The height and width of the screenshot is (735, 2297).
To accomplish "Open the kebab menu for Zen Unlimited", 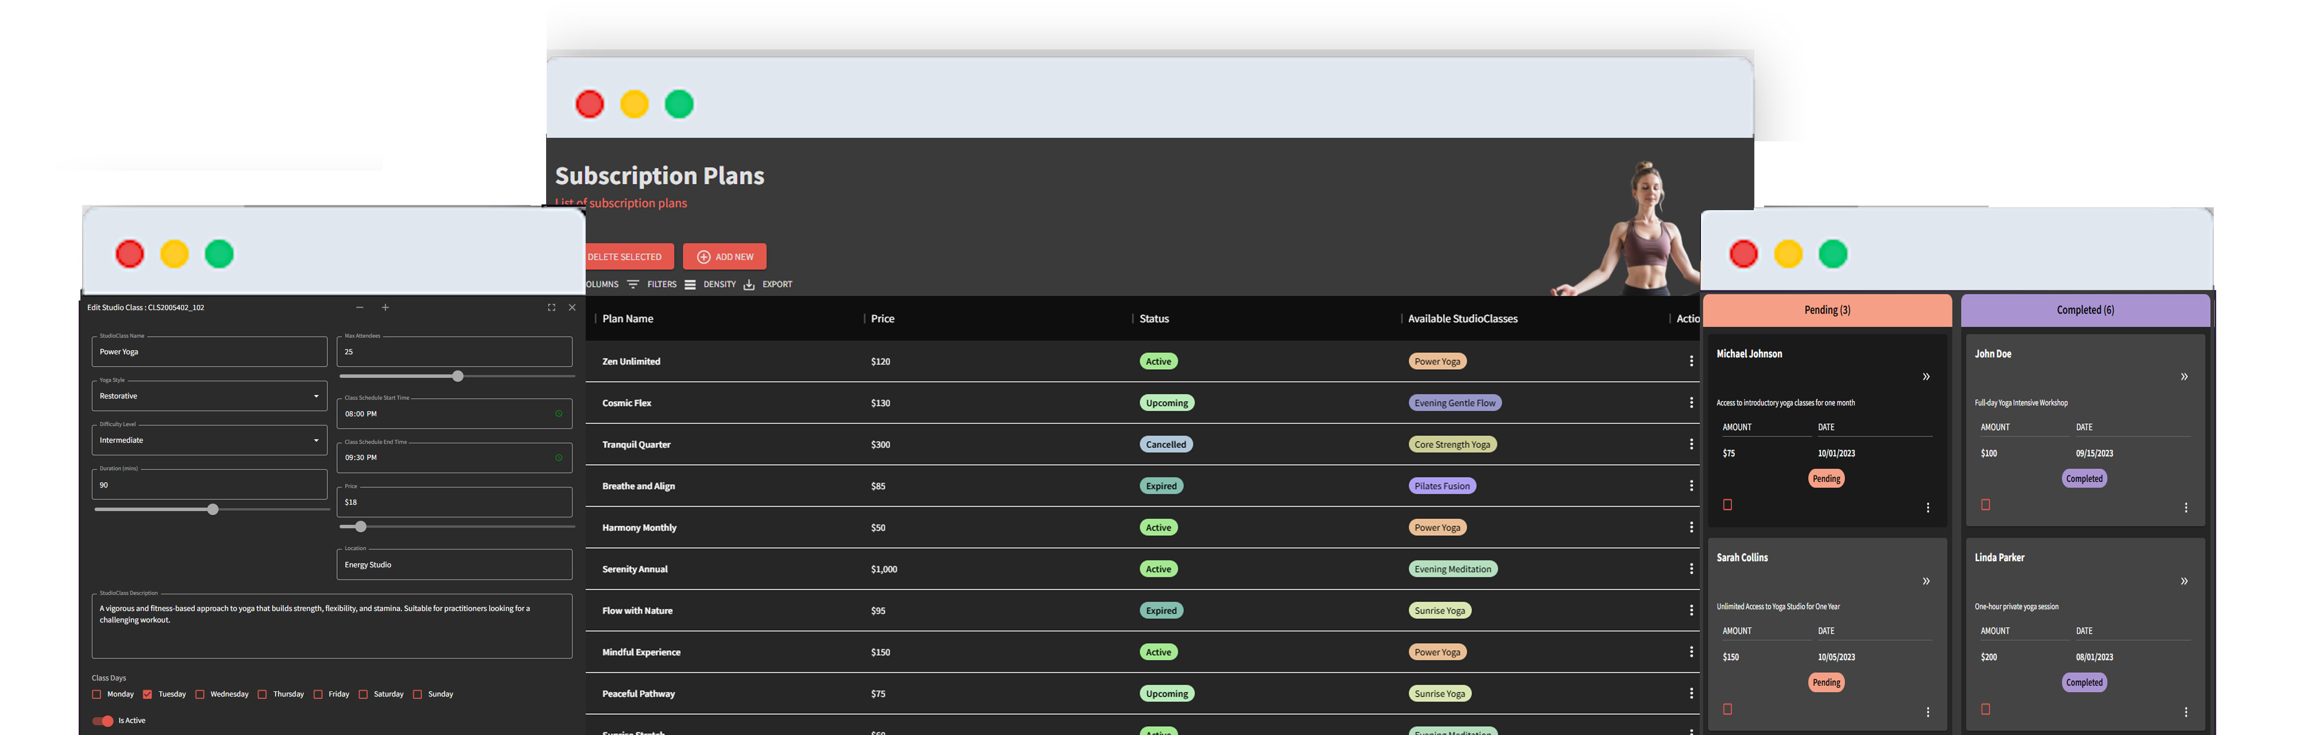I will [1692, 361].
